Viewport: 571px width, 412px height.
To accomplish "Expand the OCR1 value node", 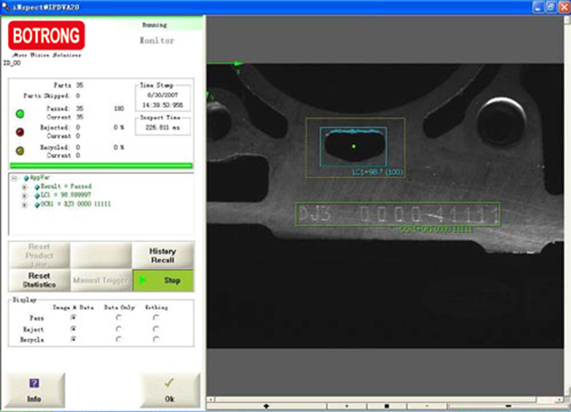I will pyautogui.click(x=24, y=205).
